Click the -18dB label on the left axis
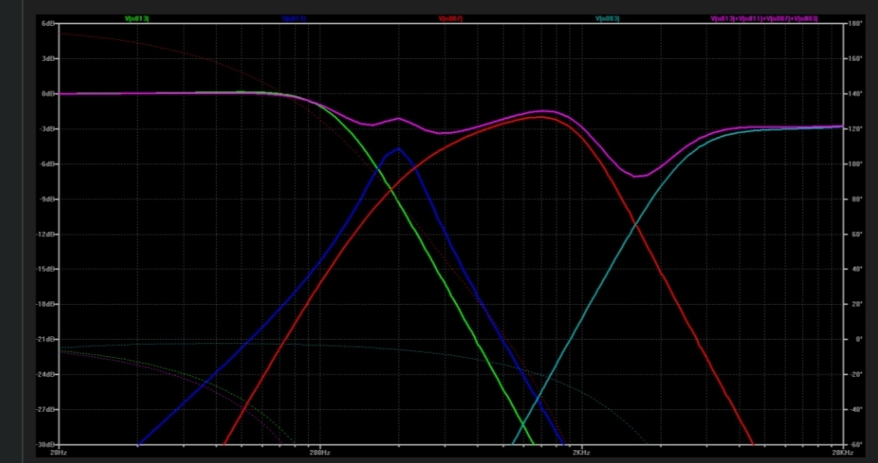Viewport: 878px width, 463px height. coord(46,305)
